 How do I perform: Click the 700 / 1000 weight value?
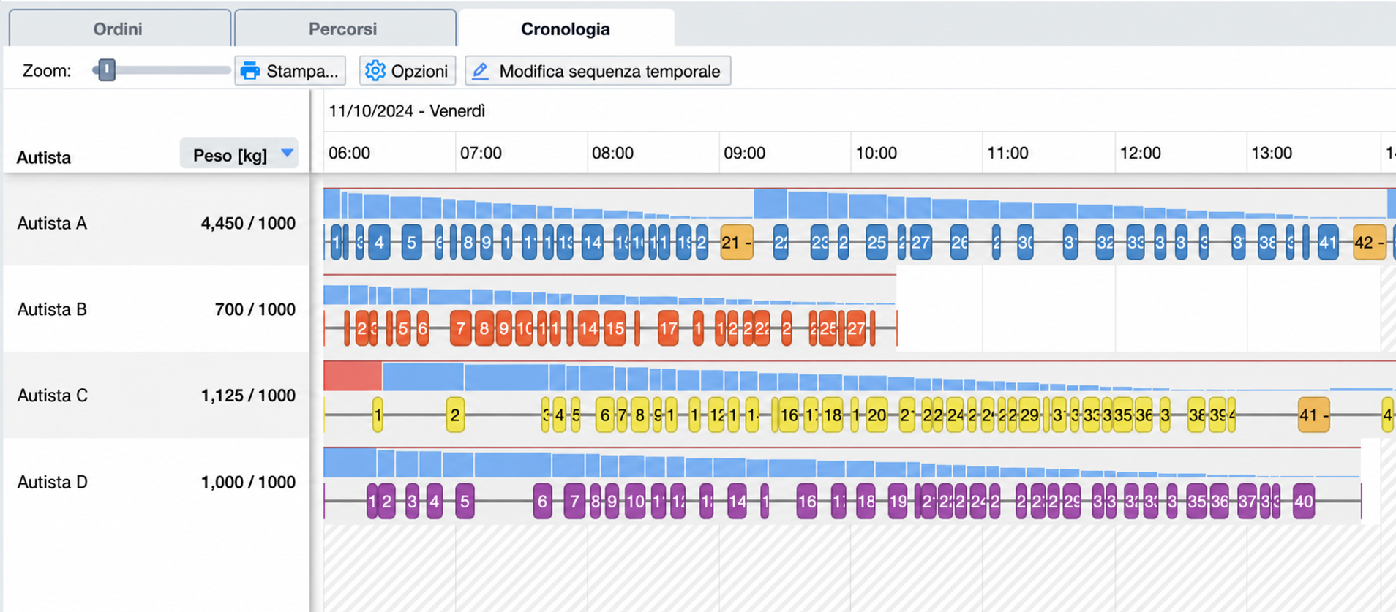coord(255,309)
